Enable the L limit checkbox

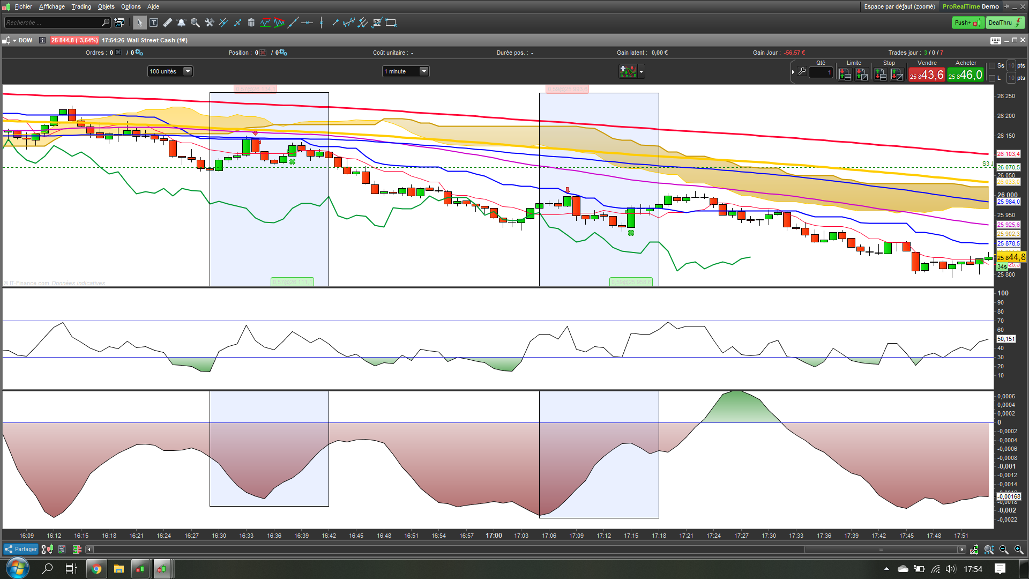pyautogui.click(x=992, y=78)
